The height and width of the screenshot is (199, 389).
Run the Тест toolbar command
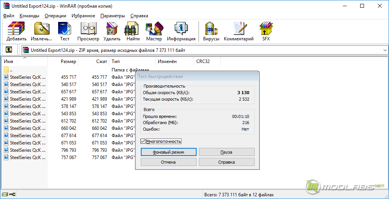[65, 31]
